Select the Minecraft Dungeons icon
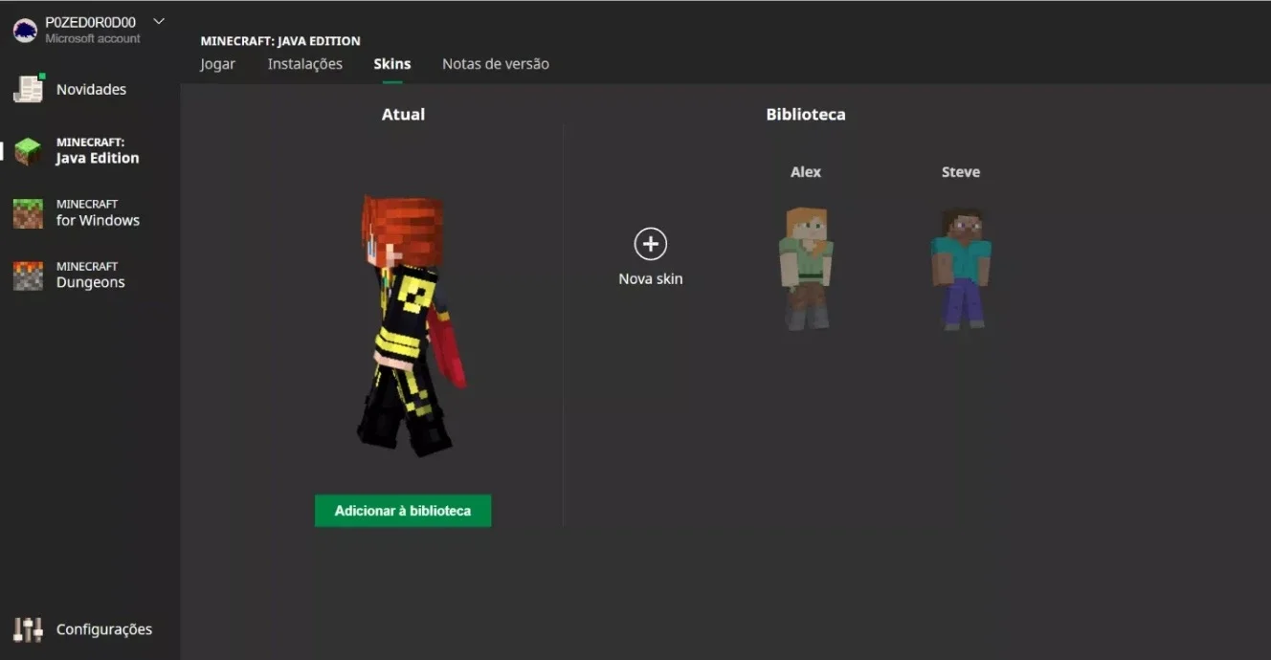This screenshot has width=1271, height=660. coord(28,275)
